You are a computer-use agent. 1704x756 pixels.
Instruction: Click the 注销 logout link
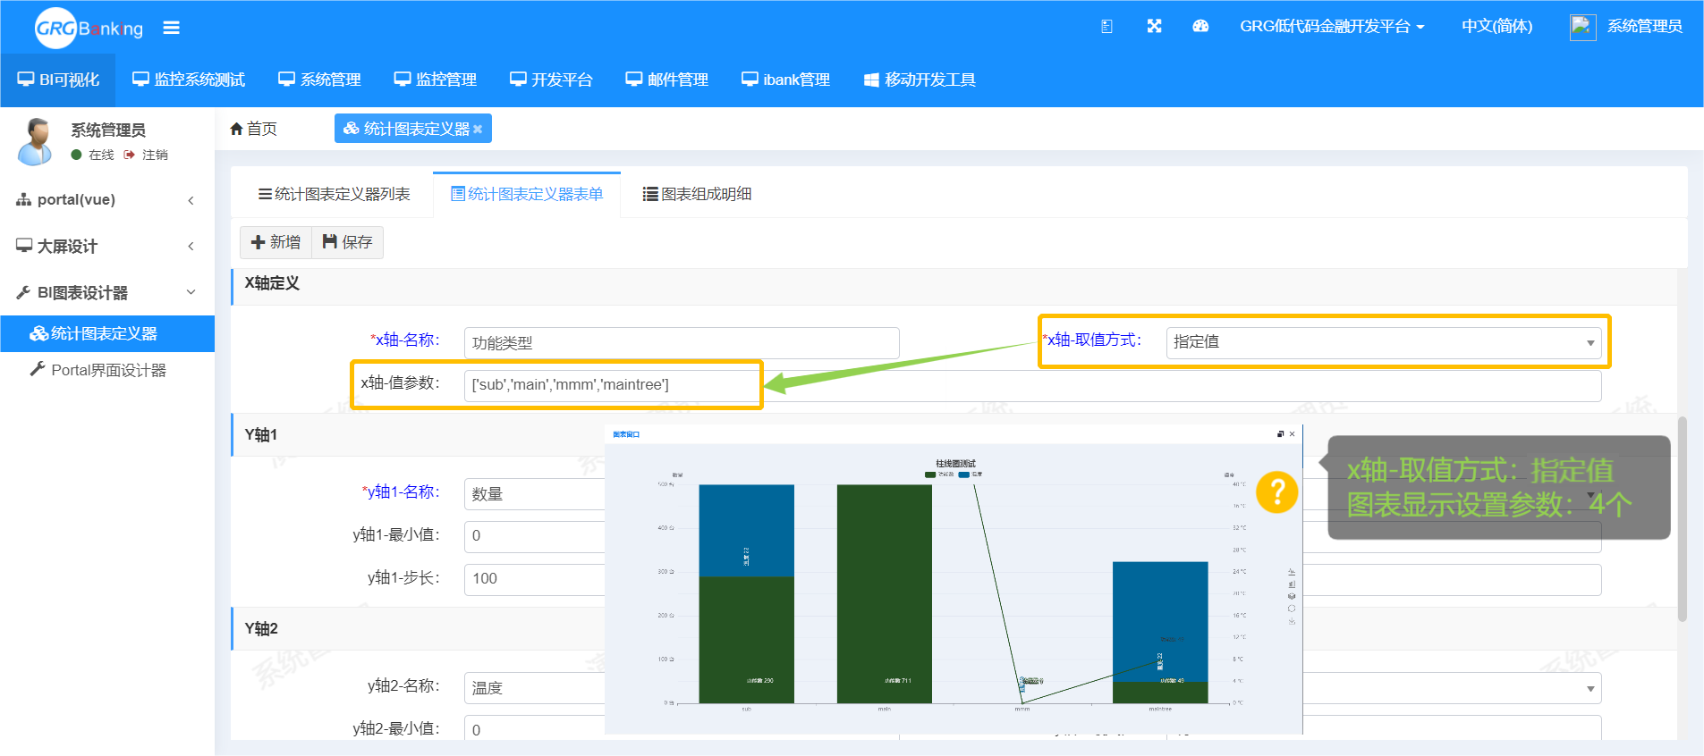[147, 155]
